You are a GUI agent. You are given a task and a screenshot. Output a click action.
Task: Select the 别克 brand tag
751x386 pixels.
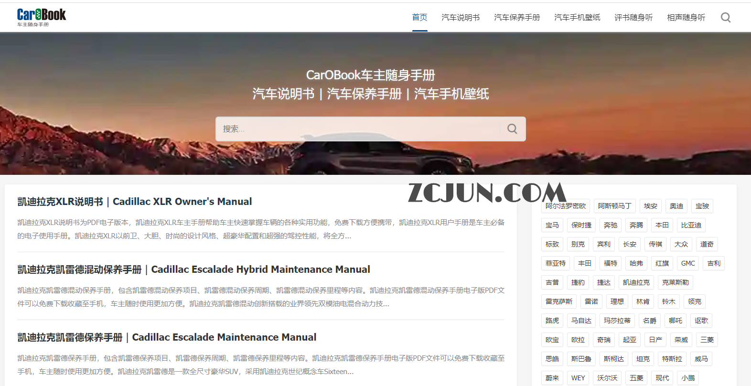point(578,244)
